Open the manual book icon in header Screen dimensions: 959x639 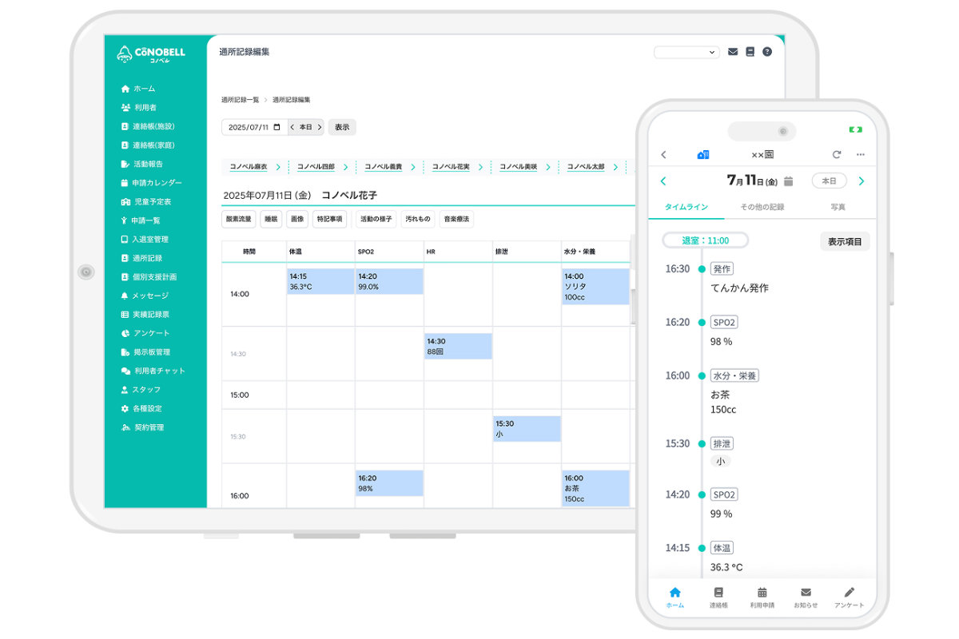750,52
